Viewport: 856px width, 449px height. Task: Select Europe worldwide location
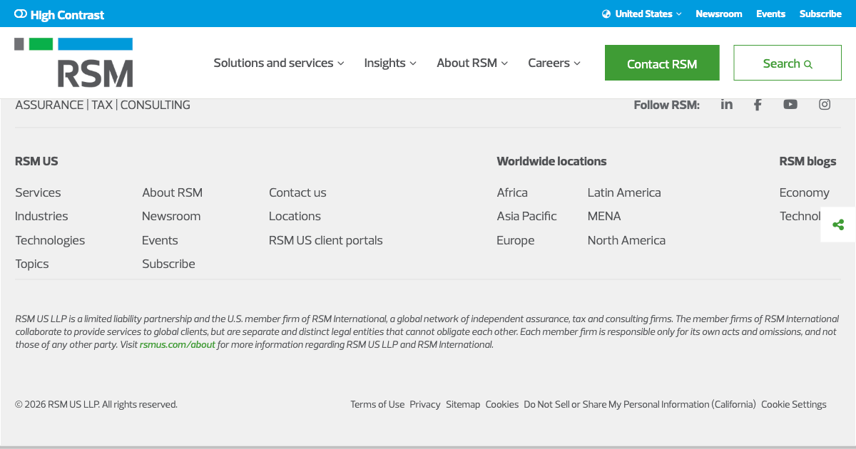(515, 240)
